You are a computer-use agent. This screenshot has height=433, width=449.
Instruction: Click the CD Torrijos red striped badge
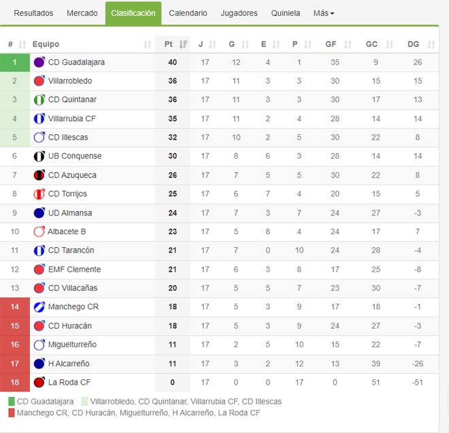tap(39, 194)
